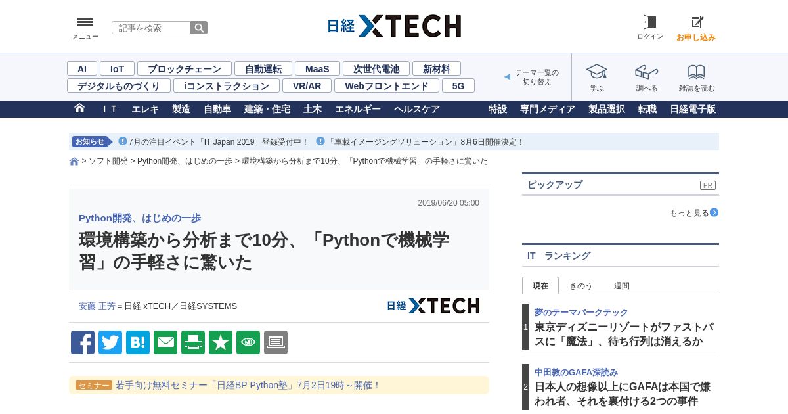The height and width of the screenshot is (414, 788).
Task: Switch ranking to 現在 tab
Action: (540, 285)
